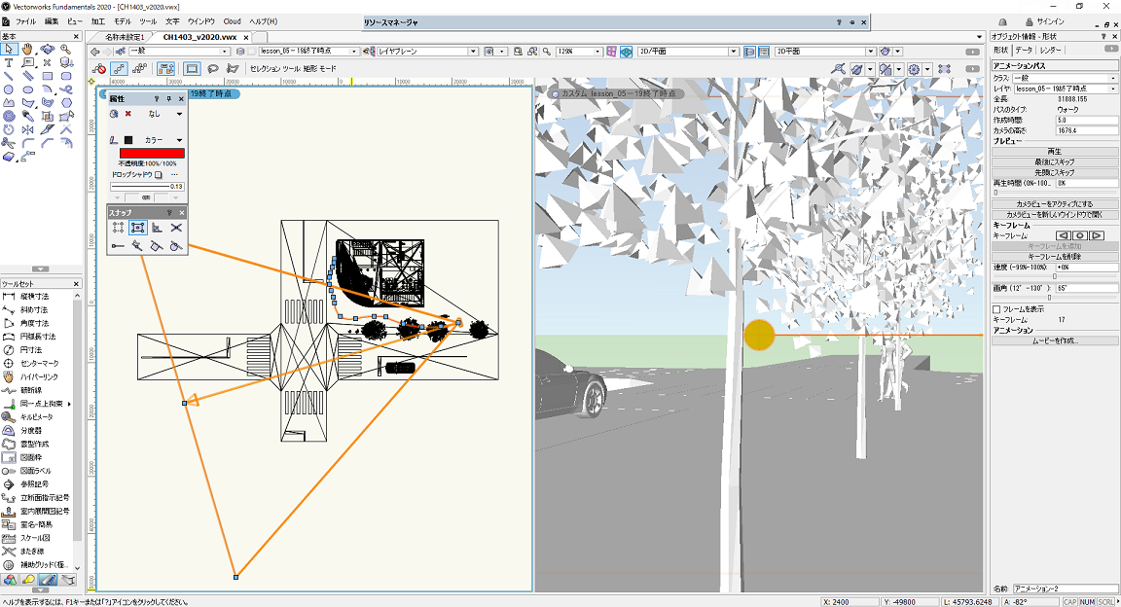Select the Mirror tool

tap(28, 129)
